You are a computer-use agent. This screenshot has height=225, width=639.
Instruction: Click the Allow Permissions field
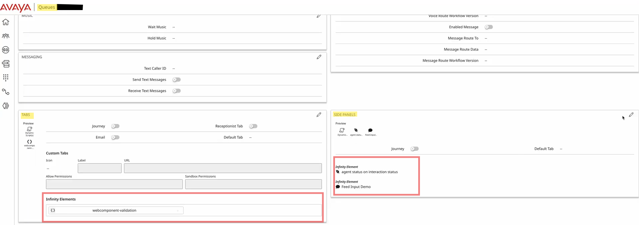click(114, 184)
